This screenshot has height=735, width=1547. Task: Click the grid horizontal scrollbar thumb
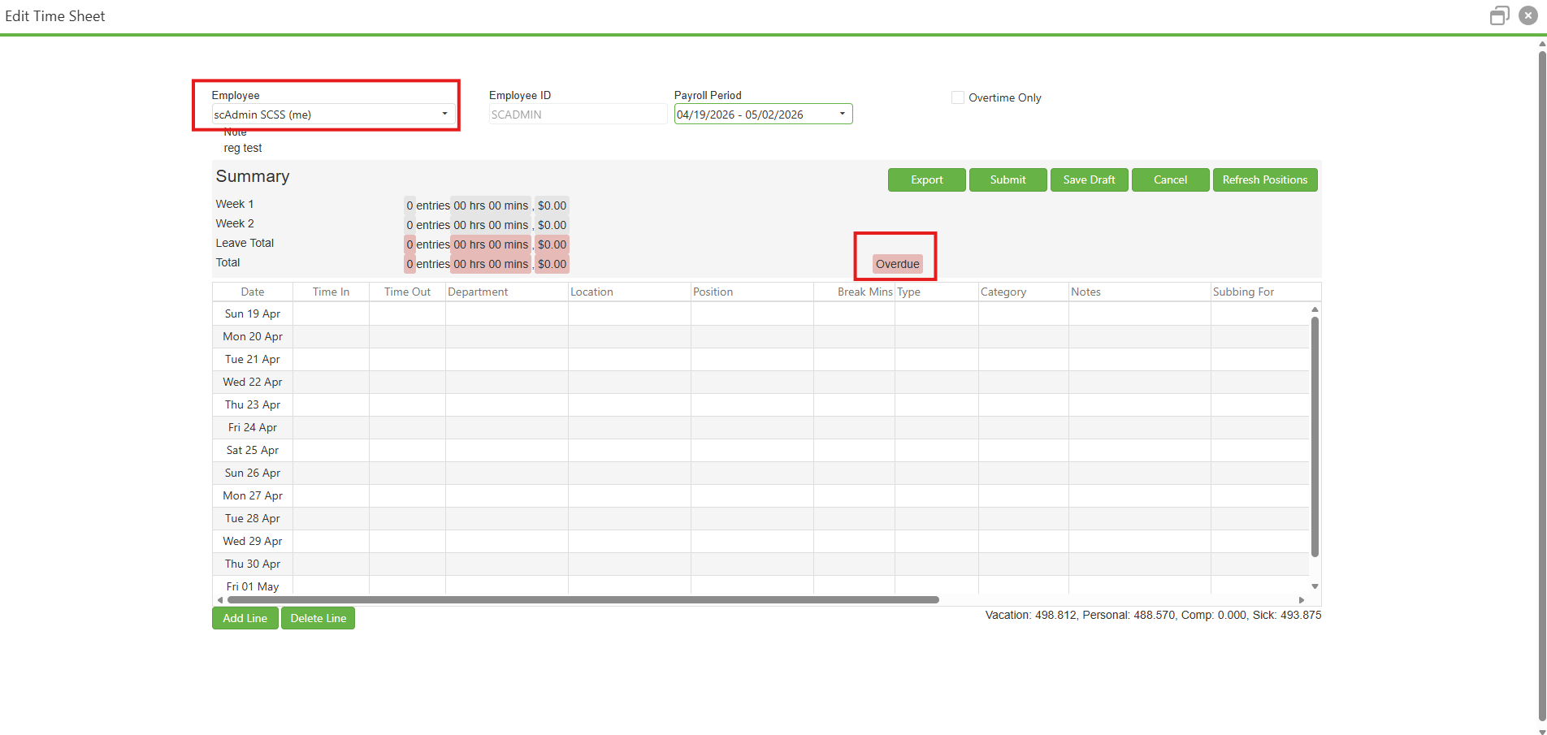tap(583, 600)
